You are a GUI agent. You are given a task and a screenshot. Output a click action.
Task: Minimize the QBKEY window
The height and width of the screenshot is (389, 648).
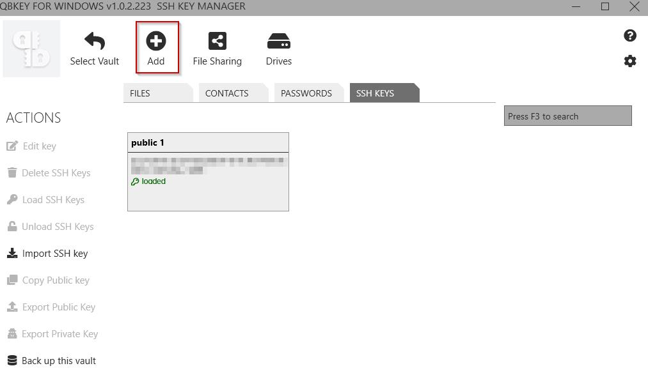point(576,6)
